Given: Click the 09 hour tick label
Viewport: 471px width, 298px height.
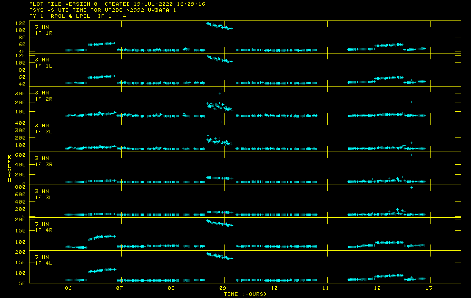Looking at the screenshot, I should (x=223, y=288).
